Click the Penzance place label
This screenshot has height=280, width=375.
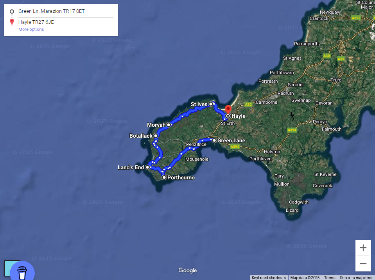click(196, 144)
